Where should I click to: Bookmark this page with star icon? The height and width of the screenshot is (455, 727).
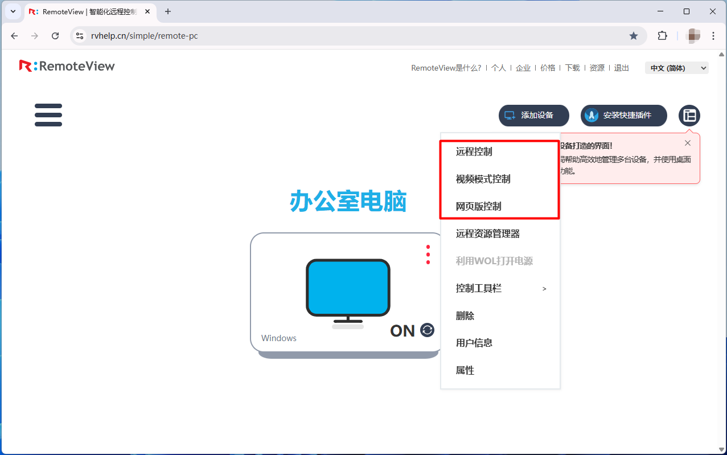(x=634, y=36)
